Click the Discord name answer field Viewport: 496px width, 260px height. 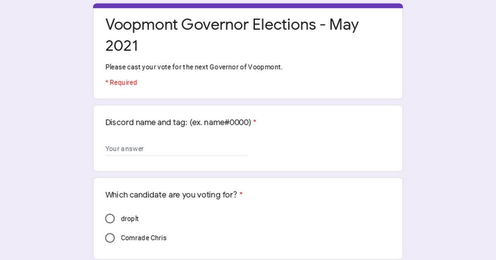[x=176, y=149]
